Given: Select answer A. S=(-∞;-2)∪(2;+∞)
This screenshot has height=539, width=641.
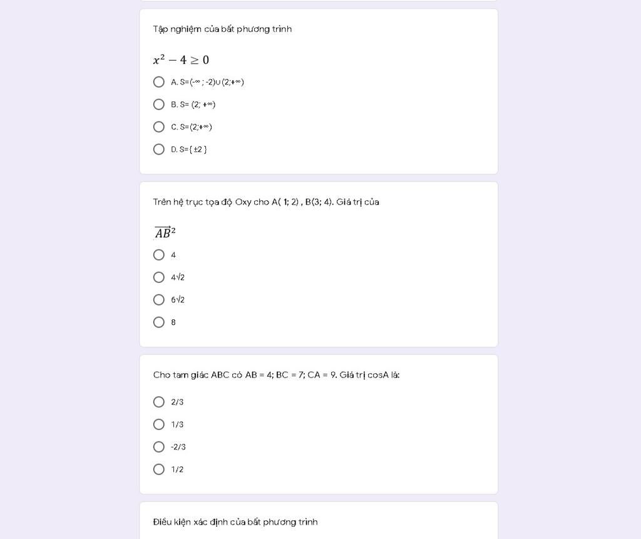Looking at the screenshot, I should (158, 82).
